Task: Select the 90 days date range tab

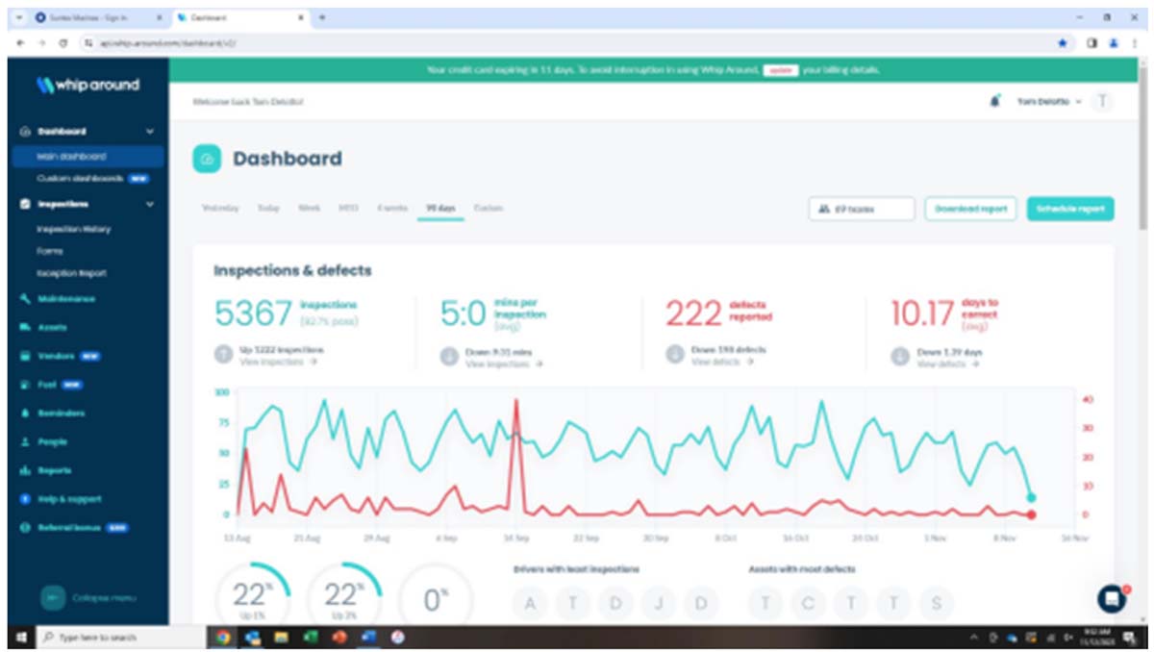Action: pos(440,208)
